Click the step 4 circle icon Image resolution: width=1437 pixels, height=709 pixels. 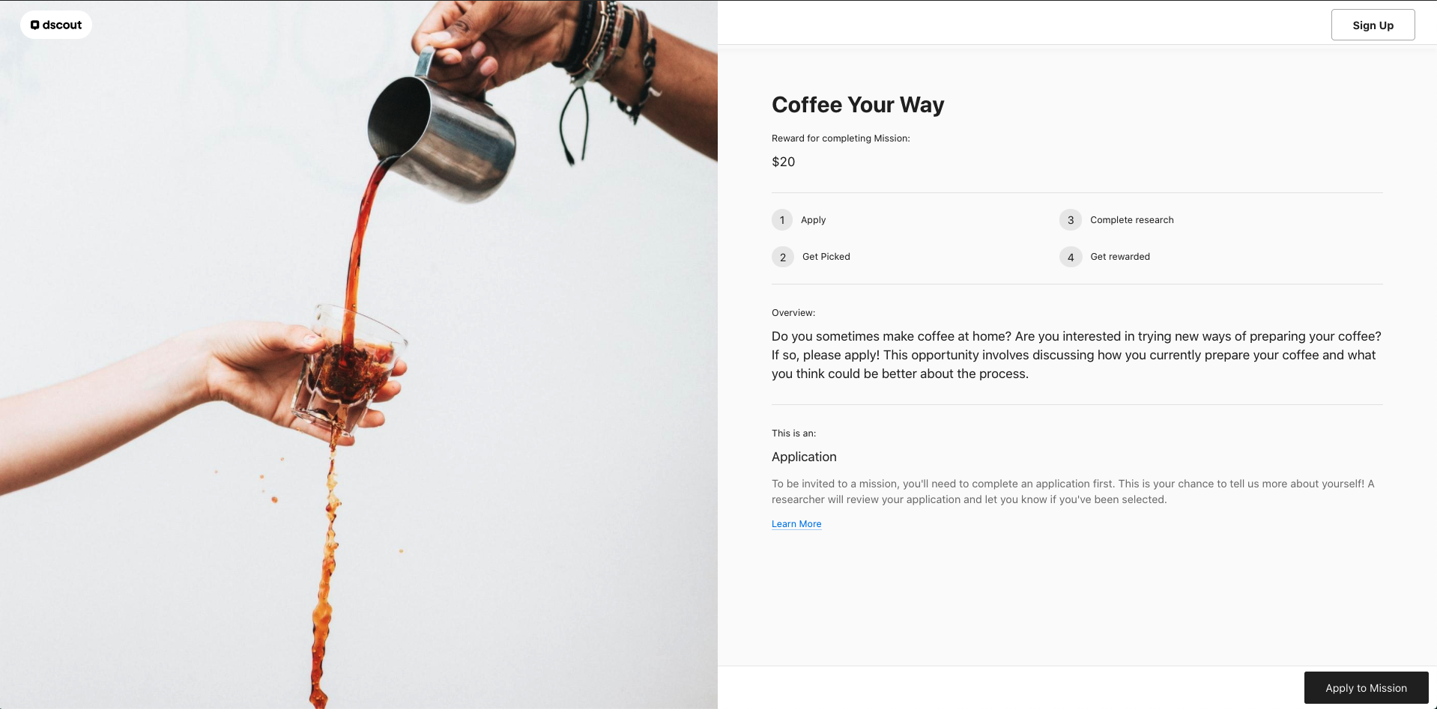pos(1071,257)
